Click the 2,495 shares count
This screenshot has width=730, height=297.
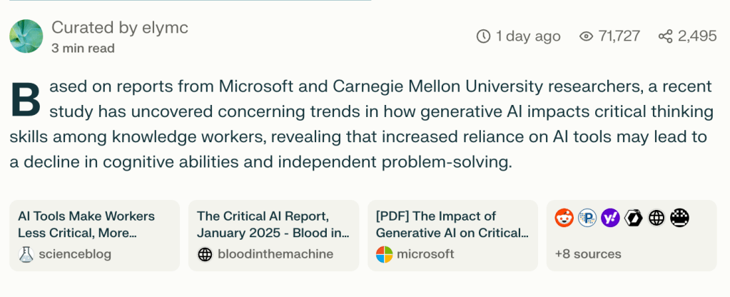[x=697, y=36]
